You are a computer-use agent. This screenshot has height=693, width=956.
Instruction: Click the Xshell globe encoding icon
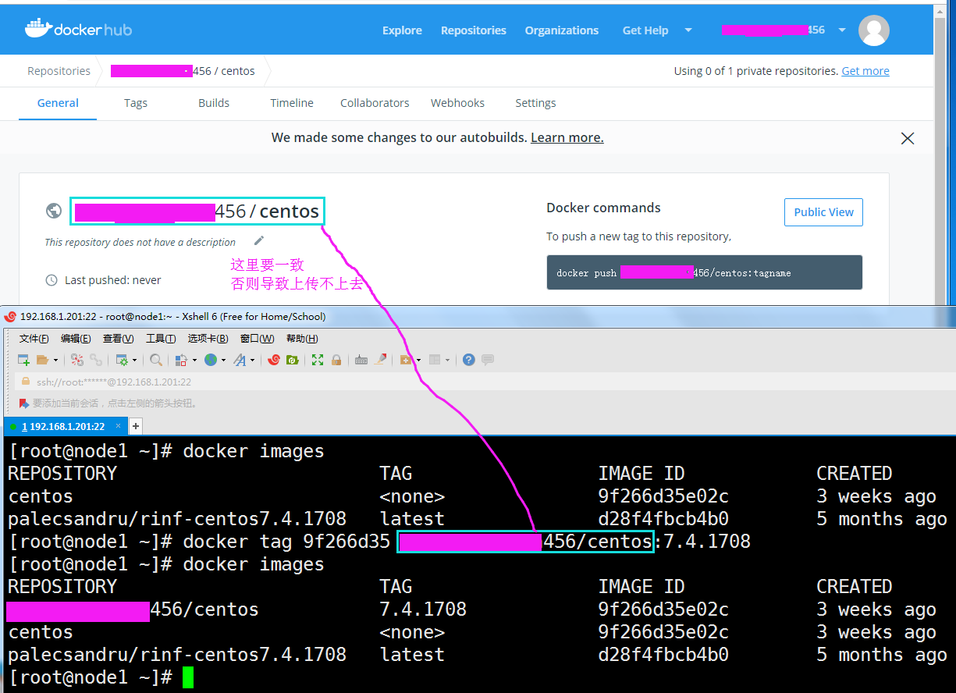[211, 360]
